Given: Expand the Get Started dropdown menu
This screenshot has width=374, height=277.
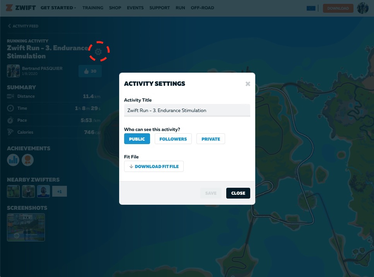Looking at the screenshot, I should [58, 8].
